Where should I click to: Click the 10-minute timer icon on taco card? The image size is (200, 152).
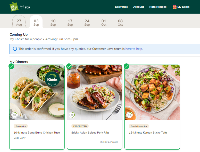(15, 115)
